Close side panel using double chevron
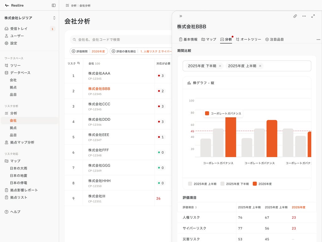322x242 pixels. [x=181, y=16]
